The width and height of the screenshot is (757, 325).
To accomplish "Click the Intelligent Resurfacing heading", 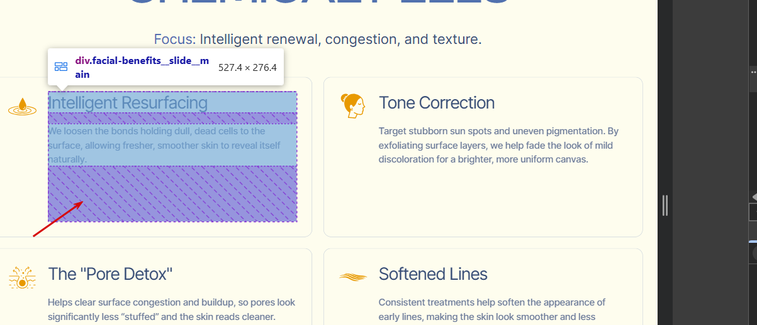I will tap(128, 103).
